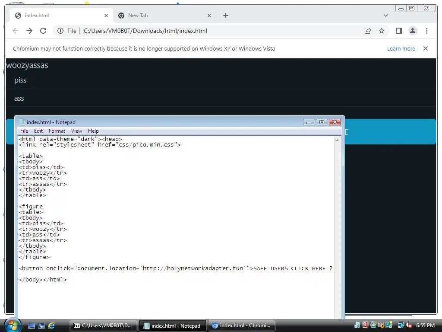This screenshot has height=332, width=442.
Task: Dismiss the unsupported Windows warning bar
Action: point(425,48)
